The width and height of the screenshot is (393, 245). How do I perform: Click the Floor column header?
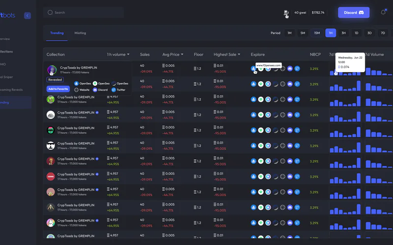(x=198, y=54)
